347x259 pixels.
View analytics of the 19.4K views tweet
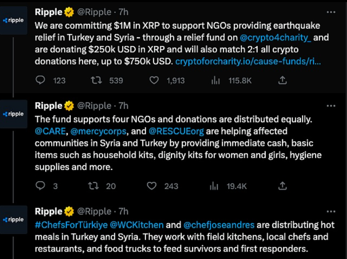point(214,186)
